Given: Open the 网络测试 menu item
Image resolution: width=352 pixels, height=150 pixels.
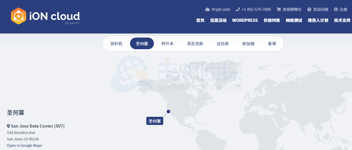Looking at the screenshot, I should (294, 20).
